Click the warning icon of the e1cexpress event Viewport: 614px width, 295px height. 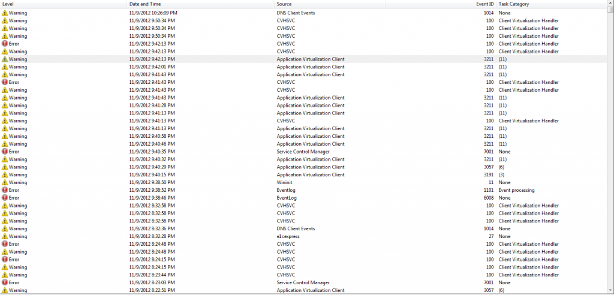(5, 236)
